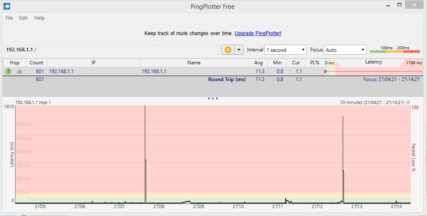Viewport: 427px width, 216px height.
Task: Pause the trace with the orange button
Action: [x=228, y=50]
